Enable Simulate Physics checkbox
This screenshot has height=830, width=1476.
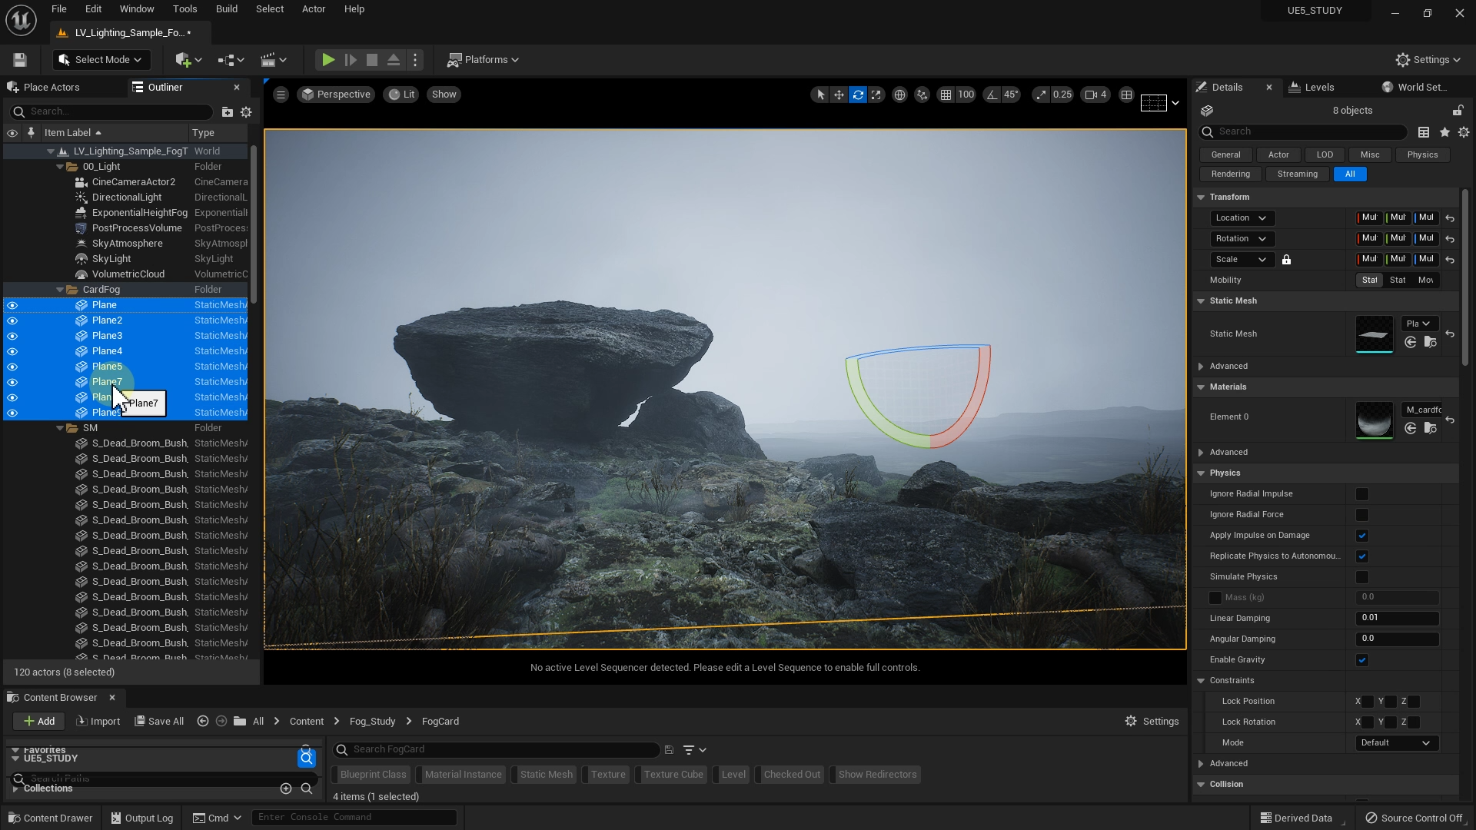[1361, 577]
